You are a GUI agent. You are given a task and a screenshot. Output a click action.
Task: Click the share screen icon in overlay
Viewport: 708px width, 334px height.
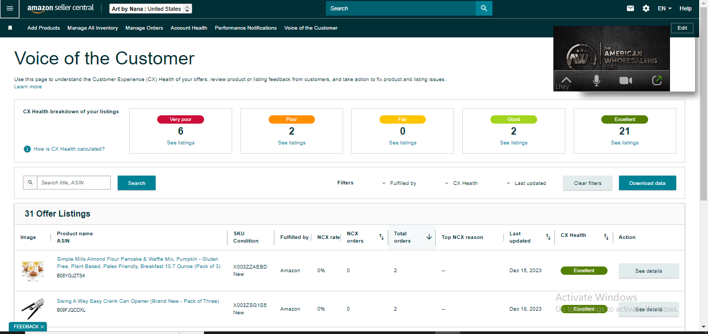pos(656,81)
